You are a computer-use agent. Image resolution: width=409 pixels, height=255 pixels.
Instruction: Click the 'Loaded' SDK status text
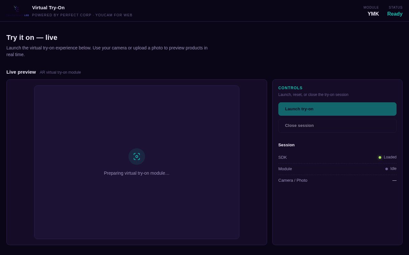(390, 157)
